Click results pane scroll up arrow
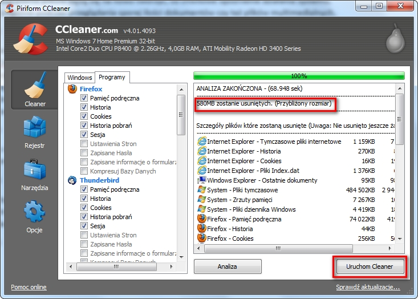 400,88
